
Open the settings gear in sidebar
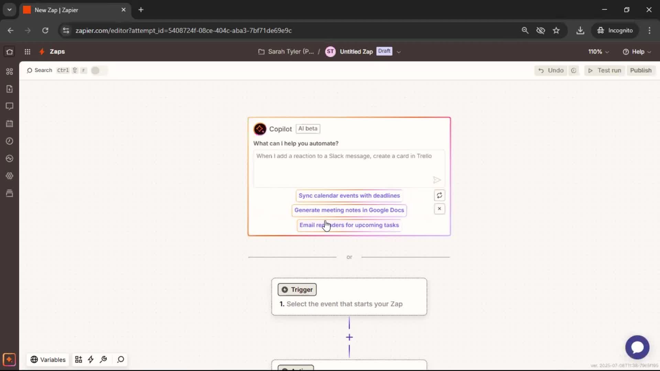click(x=9, y=176)
